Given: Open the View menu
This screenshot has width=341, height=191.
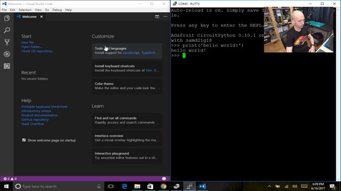Looking at the screenshot, I should tap(38, 10).
